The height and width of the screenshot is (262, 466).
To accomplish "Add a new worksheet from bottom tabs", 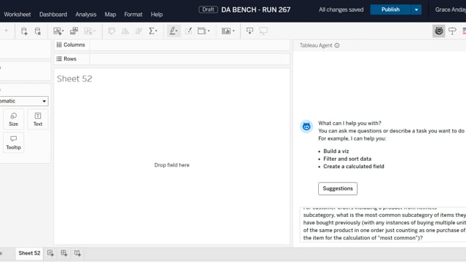I will (50, 253).
